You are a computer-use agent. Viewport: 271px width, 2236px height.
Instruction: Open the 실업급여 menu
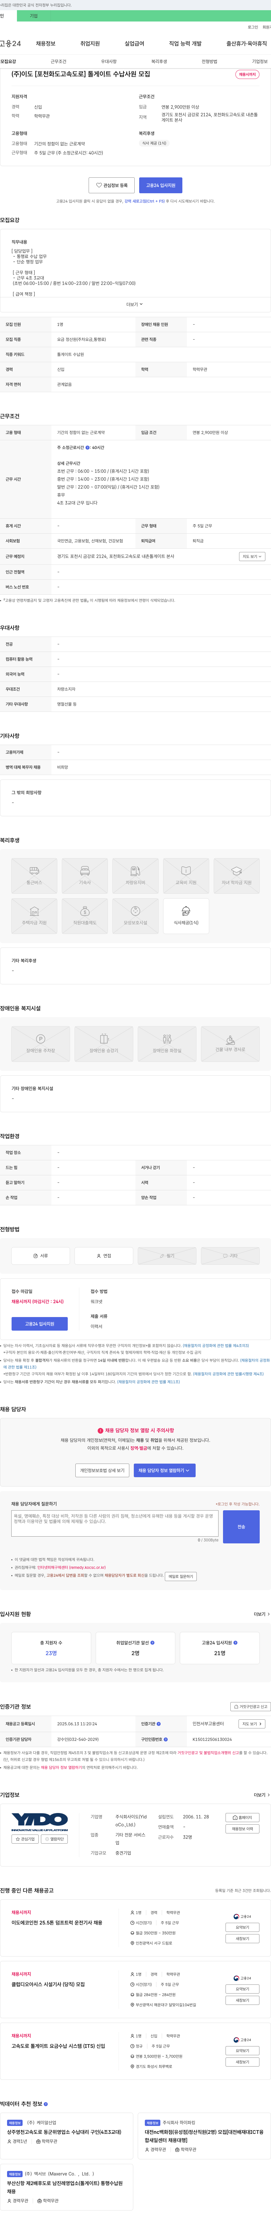134,43
